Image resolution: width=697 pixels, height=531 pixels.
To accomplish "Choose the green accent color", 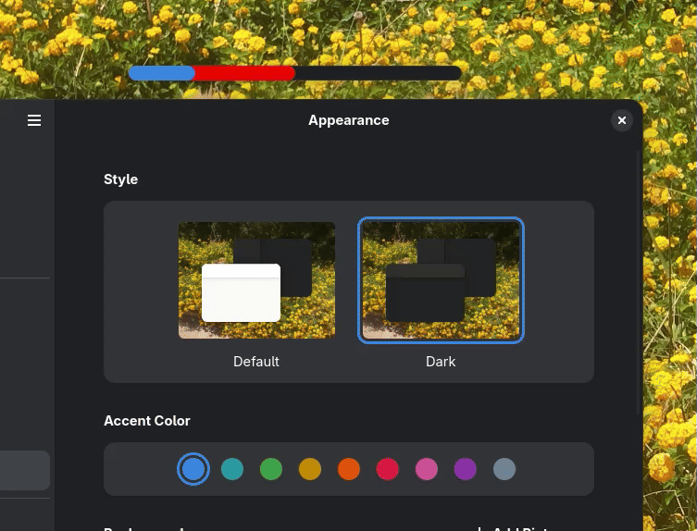I will click(x=270, y=469).
